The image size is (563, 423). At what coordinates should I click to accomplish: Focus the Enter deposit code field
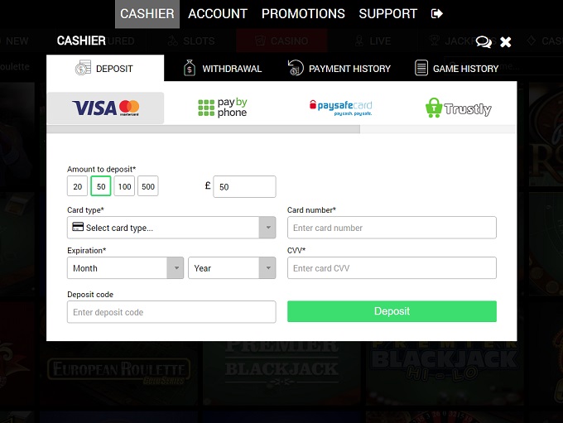point(171,312)
